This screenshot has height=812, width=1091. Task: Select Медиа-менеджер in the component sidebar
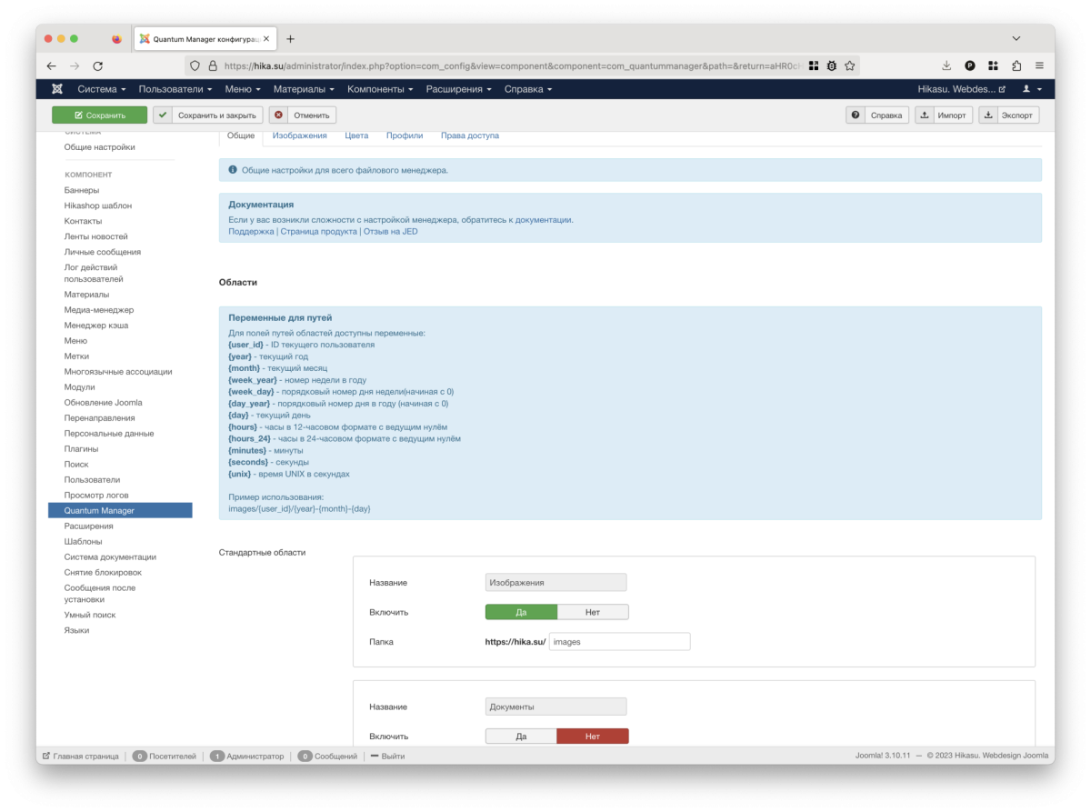(x=98, y=310)
